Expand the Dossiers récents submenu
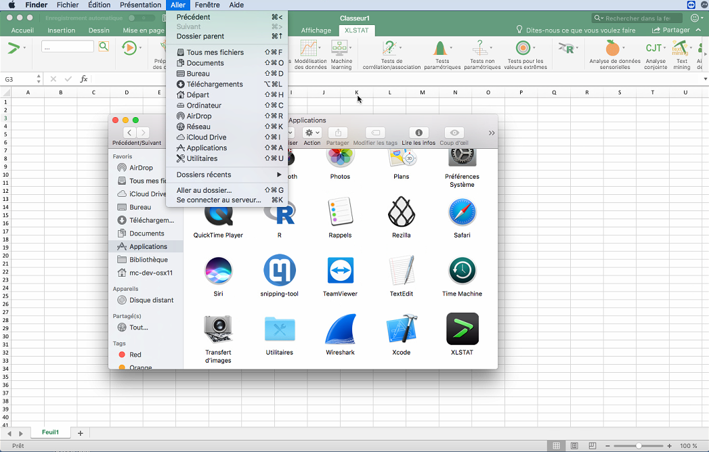709x452 pixels. (228, 175)
